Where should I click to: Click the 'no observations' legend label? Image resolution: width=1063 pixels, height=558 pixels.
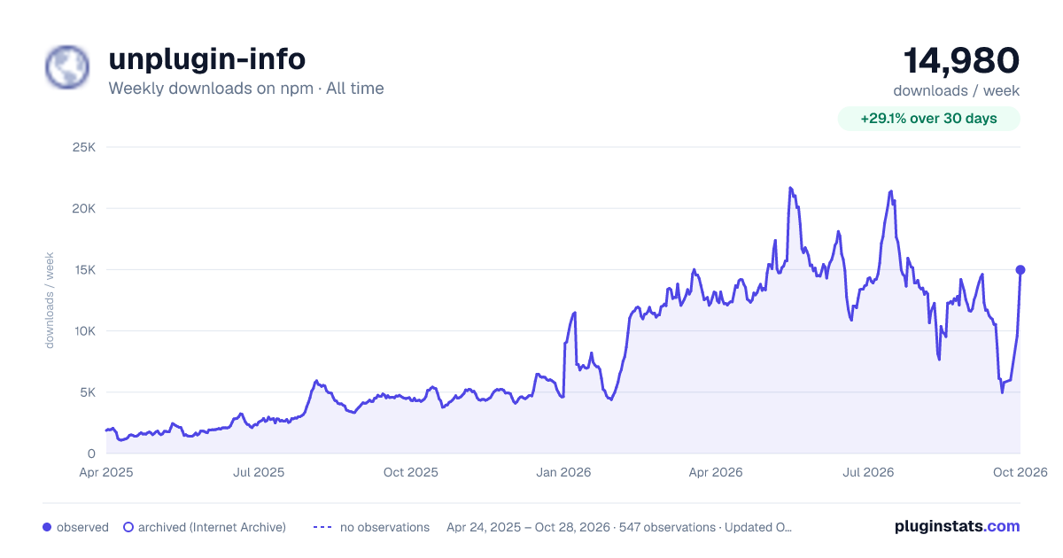(x=384, y=527)
